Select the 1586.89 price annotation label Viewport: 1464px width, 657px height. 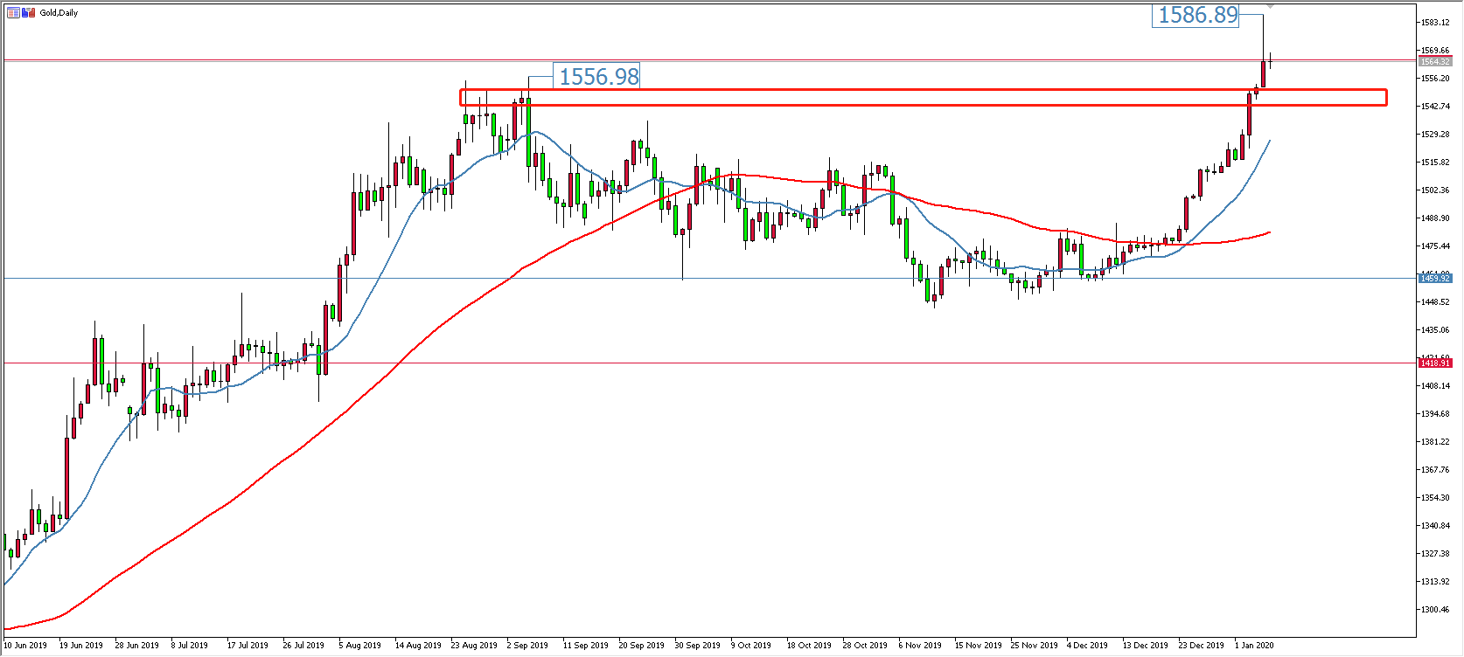[1198, 15]
